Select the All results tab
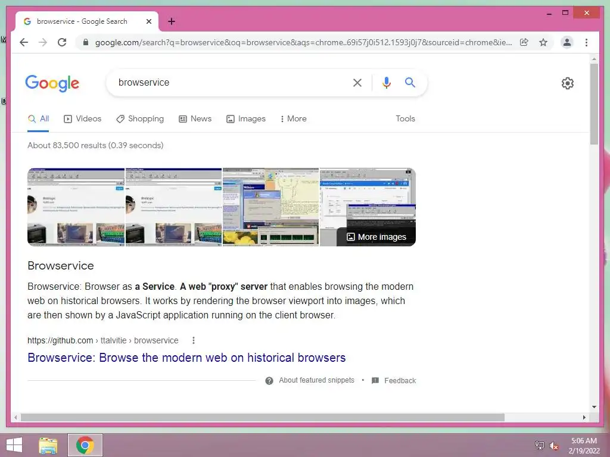This screenshot has width=610, height=457. (38, 119)
